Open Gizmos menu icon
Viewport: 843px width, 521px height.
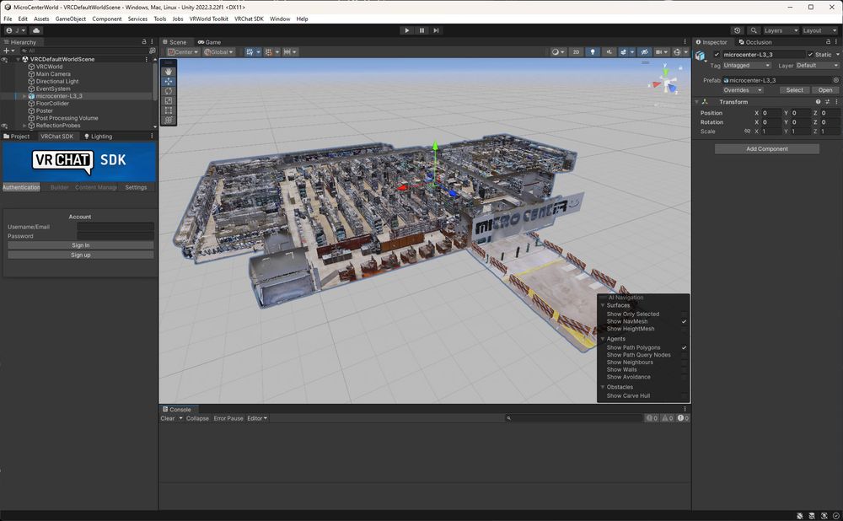[677, 52]
